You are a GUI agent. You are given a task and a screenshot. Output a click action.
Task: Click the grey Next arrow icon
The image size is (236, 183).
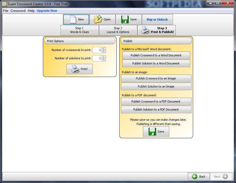point(225,176)
